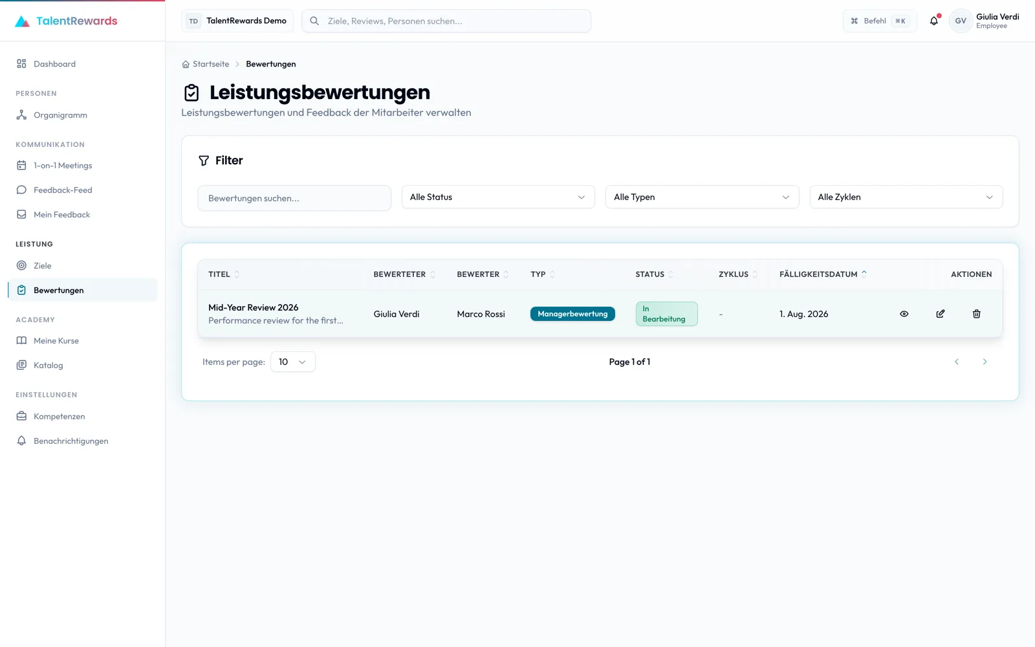
Task: Edit the Mid-Year Review with pencil icon
Action: pos(941,314)
